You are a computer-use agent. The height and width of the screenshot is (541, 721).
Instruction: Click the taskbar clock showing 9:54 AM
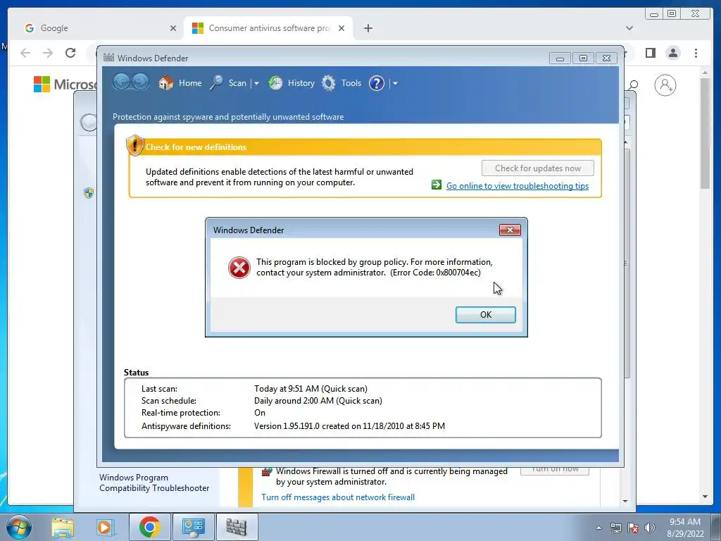coord(685,527)
